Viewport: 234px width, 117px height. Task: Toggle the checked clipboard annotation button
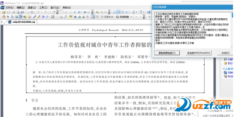pyautogui.click(x=93, y=17)
